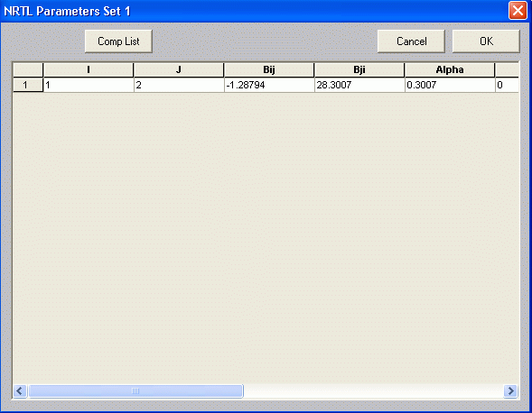Screen dimensions: 532x413
Task: Select the Bij value -1.28794 cell
Action: coord(269,85)
